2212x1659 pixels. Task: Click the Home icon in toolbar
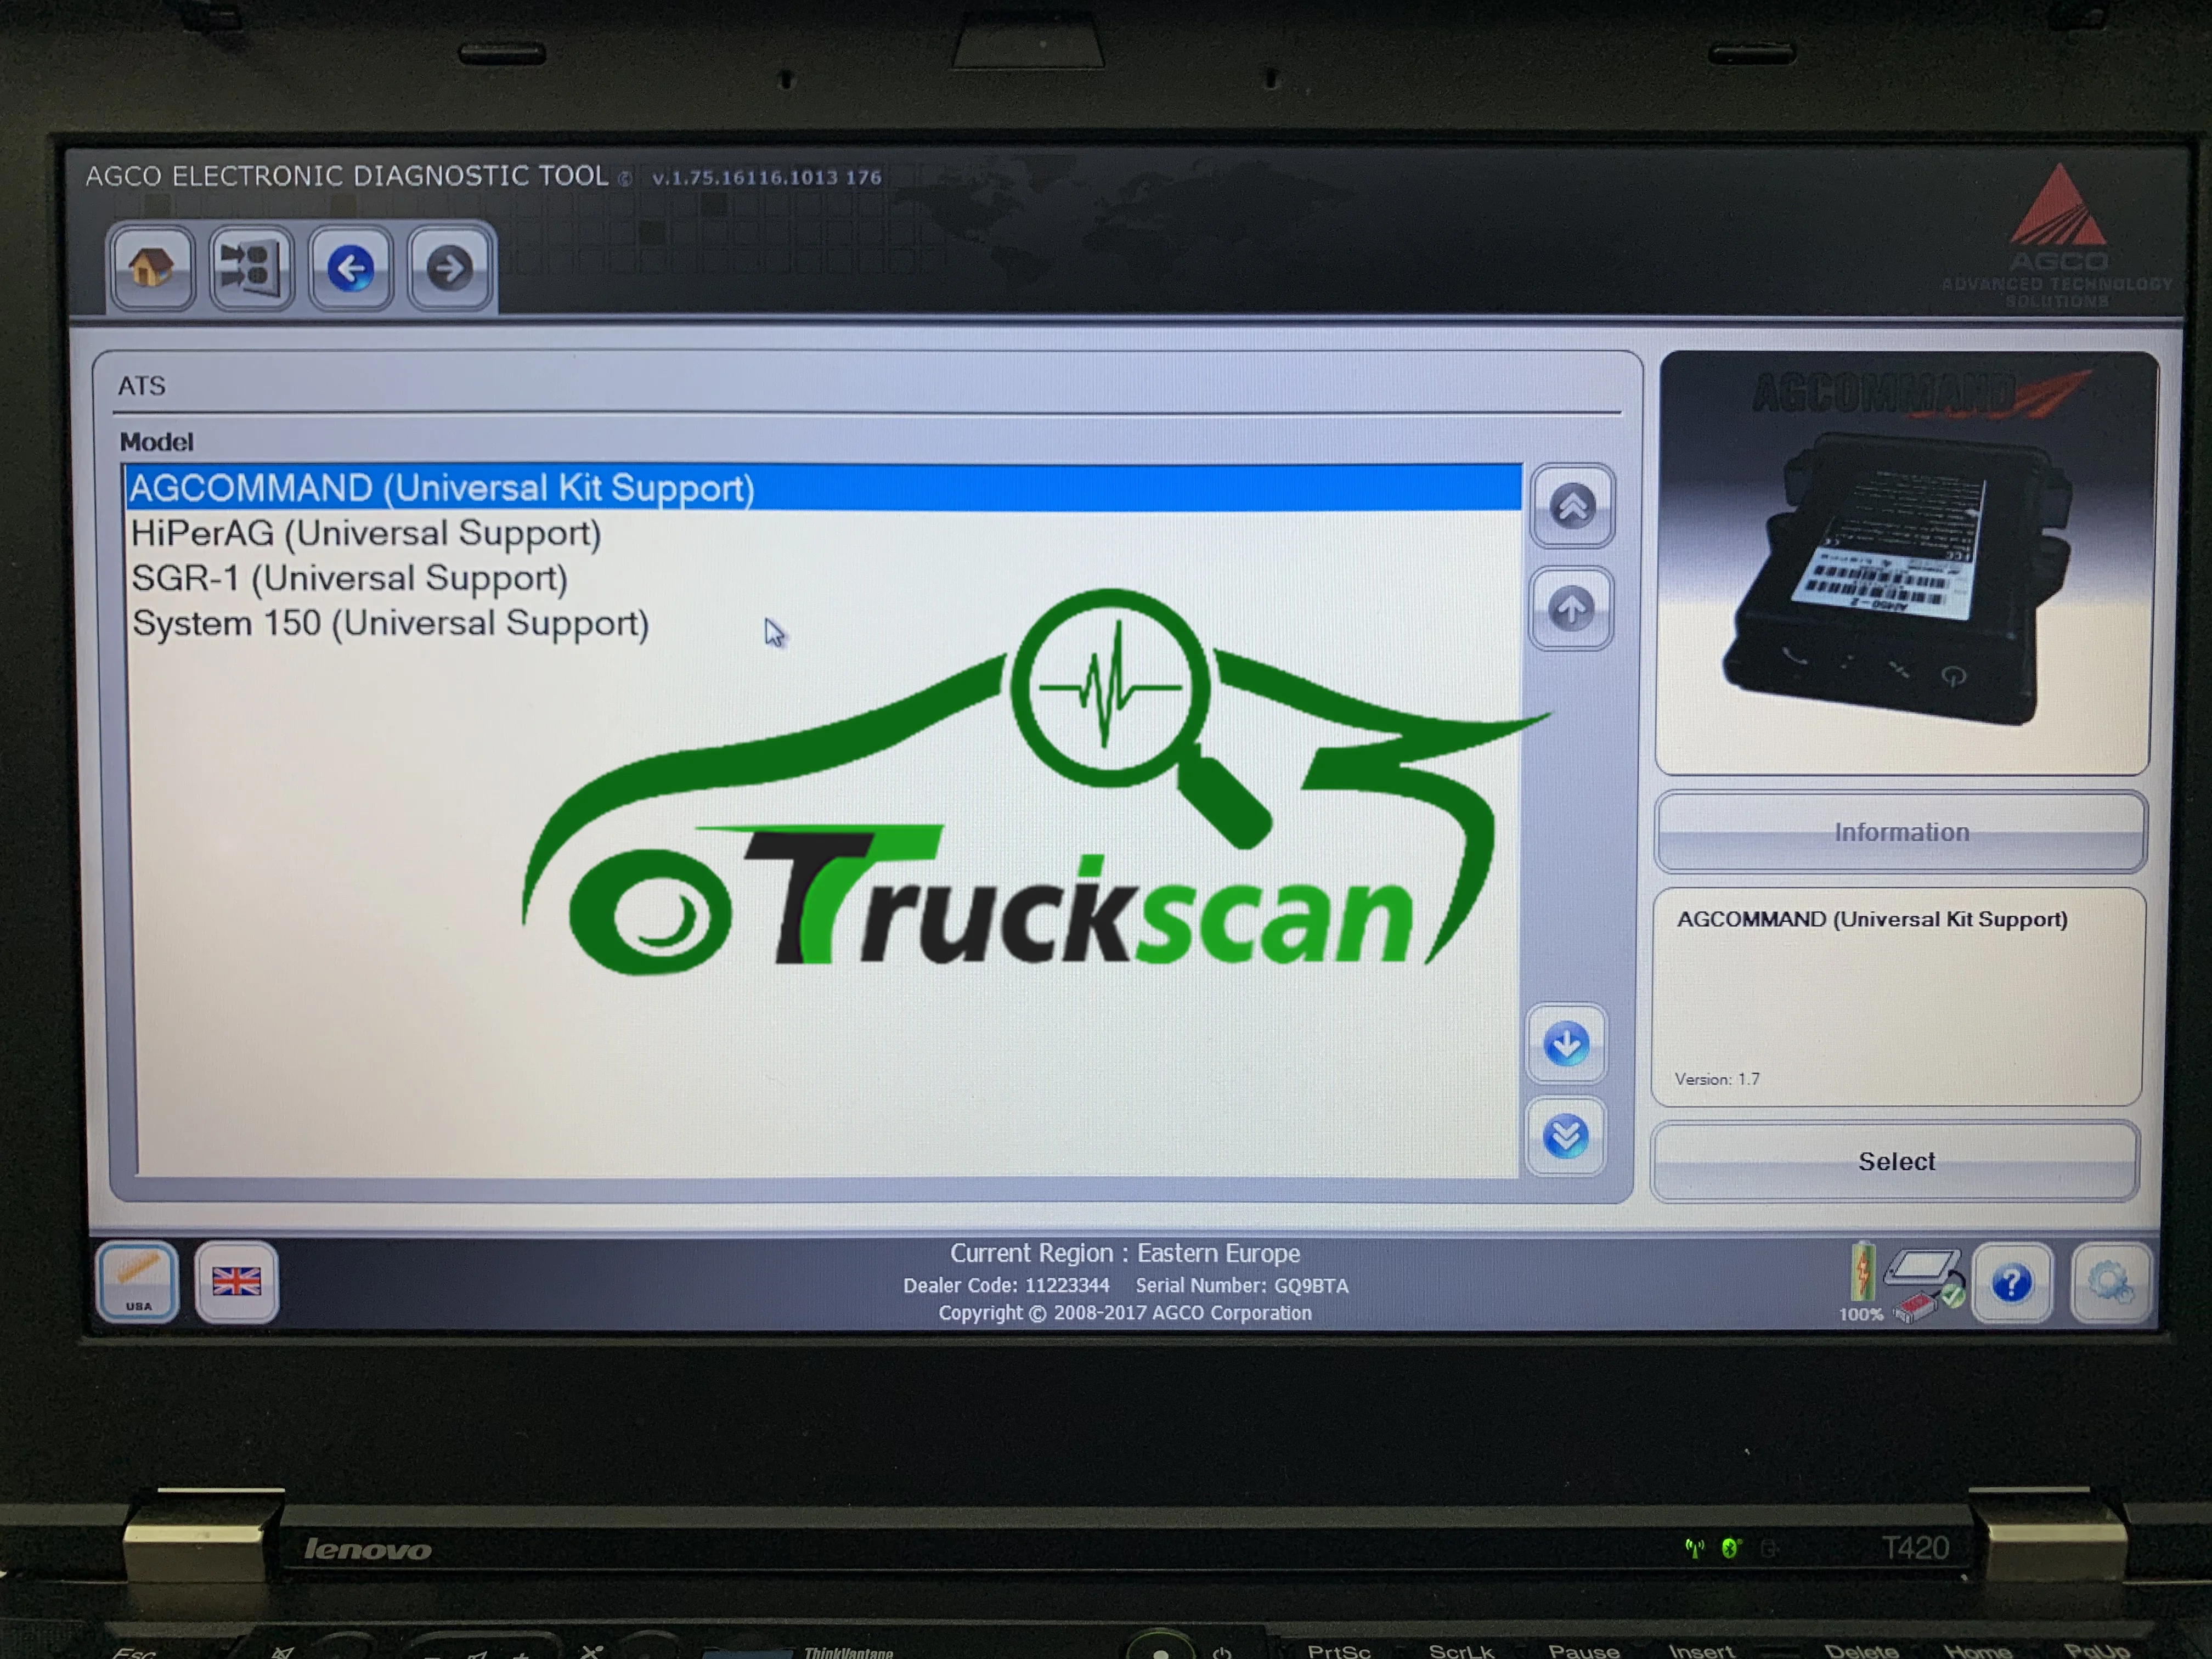tap(151, 268)
